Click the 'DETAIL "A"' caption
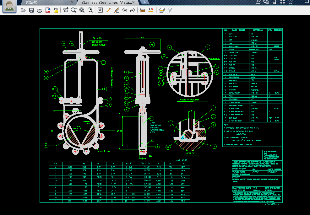 pyautogui.click(x=190, y=153)
